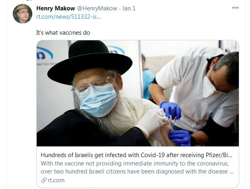Click the black hat in the preview photo
This screenshot has height=189, width=250.
tap(90, 62)
